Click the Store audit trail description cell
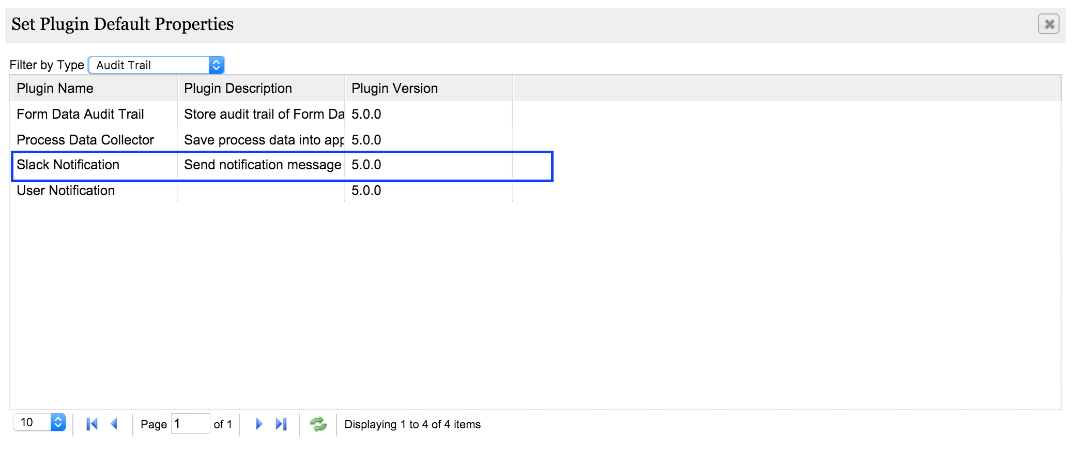This screenshot has width=1072, height=451. [x=264, y=114]
